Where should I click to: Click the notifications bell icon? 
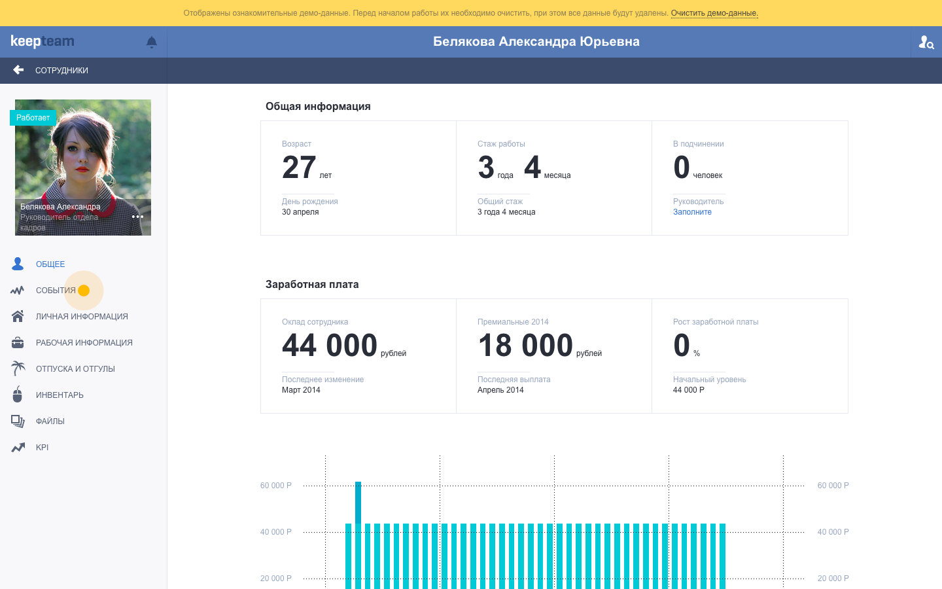[x=152, y=42]
